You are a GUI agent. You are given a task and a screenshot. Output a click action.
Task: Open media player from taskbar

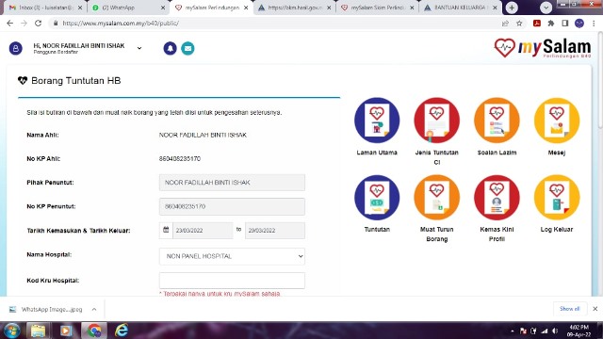[x=66, y=331]
